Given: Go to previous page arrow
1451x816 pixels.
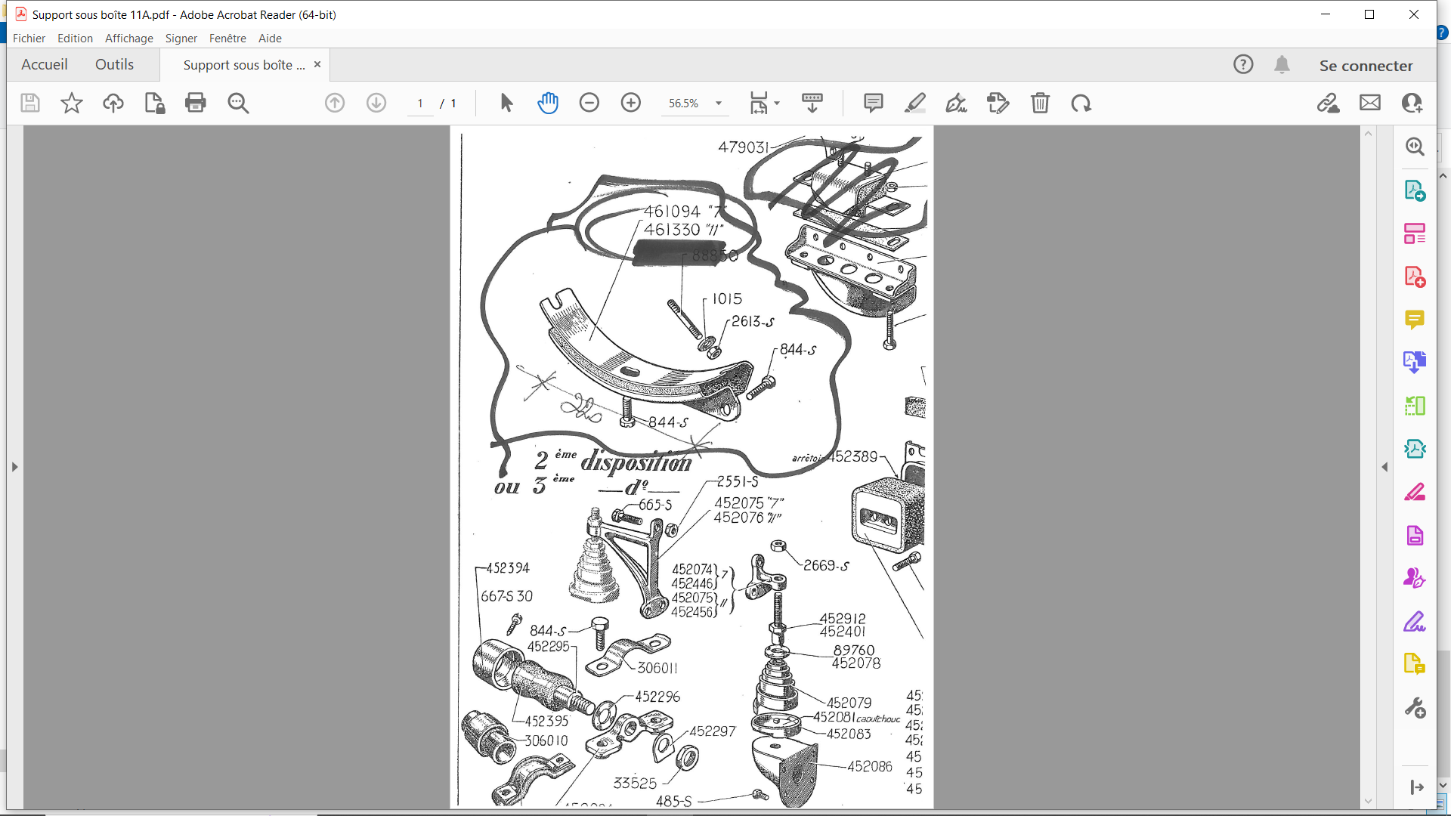Looking at the screenshot, I should [x=335, y=103].
